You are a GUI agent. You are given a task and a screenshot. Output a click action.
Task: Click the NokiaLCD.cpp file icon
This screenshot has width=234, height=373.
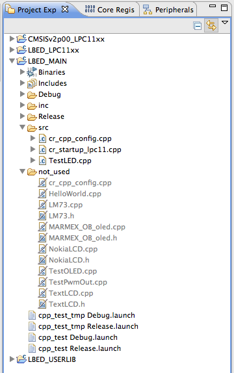click(x=42, y=249)
